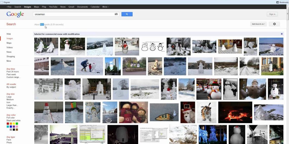This screenshot has height=144, width=289.
Task: Expand the SafeSearch on dropdown
Action: click(x=258, y=24)
